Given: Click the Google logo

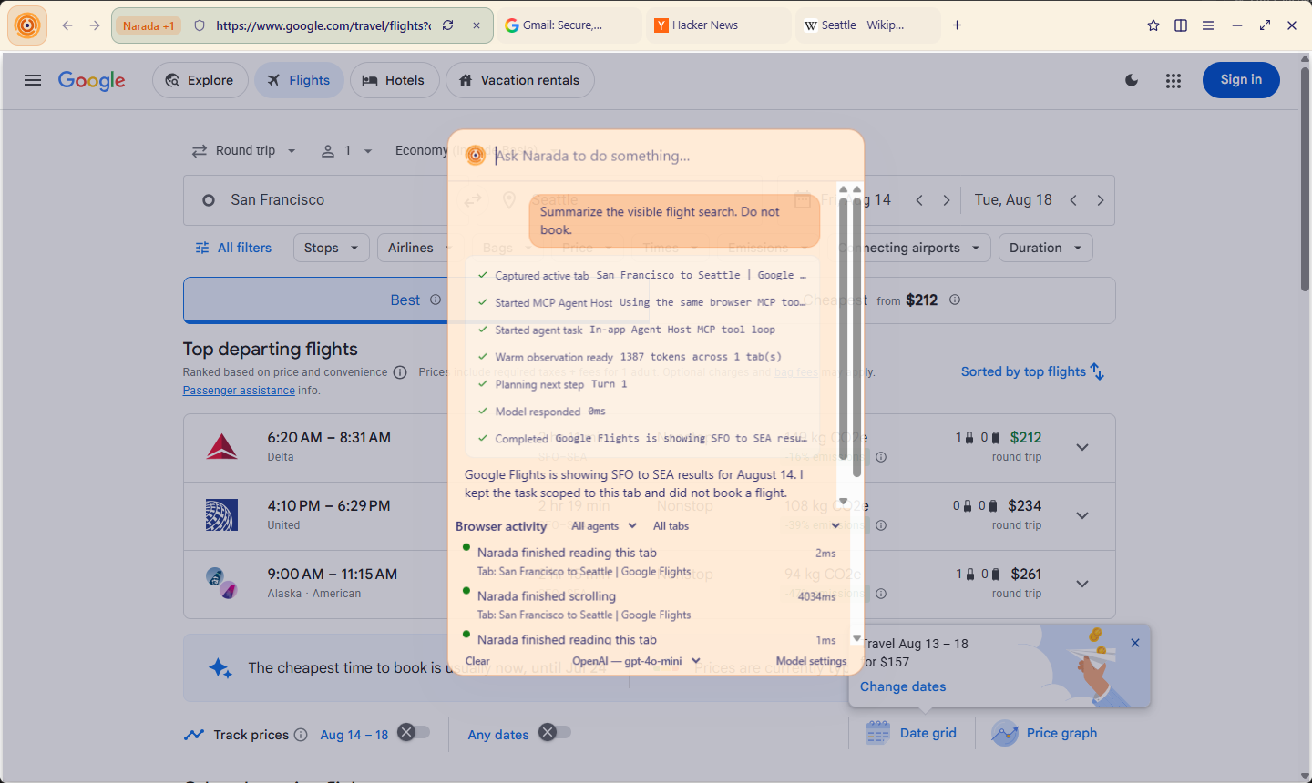Looking at the screenshot, I should 92,80.
